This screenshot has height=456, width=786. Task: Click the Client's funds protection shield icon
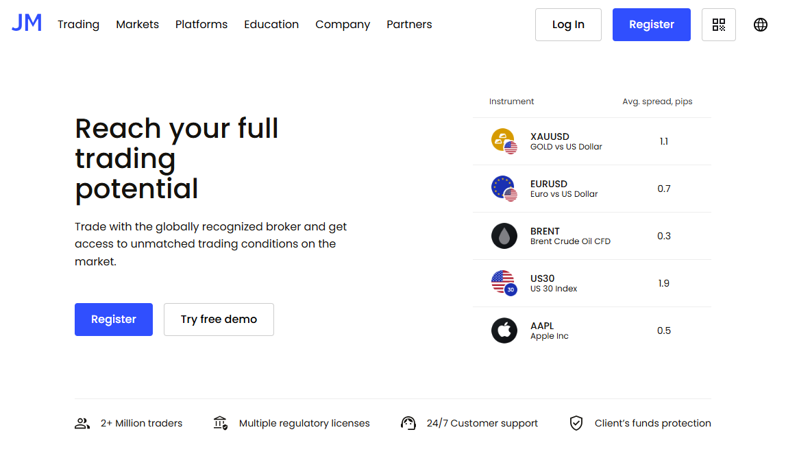(x=576, y=423)
